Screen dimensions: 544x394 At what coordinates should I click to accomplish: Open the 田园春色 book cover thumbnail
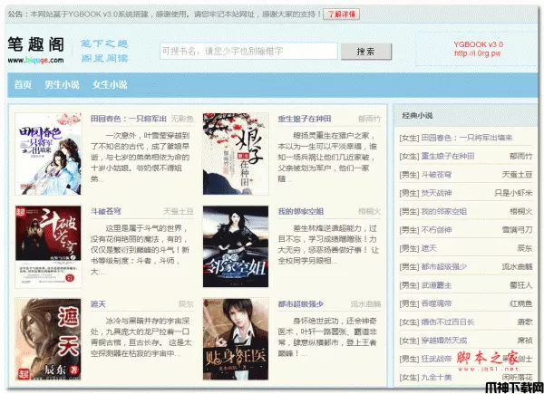[x=48, y=154]
